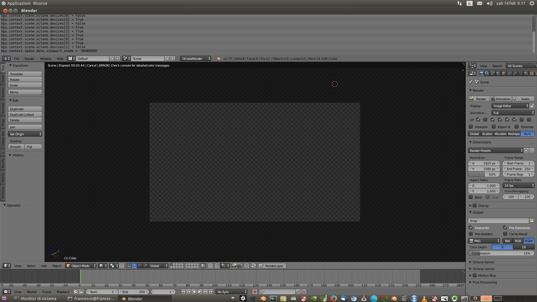
Task: Open the Render menu in the top bar
Action: pos(29,58)
